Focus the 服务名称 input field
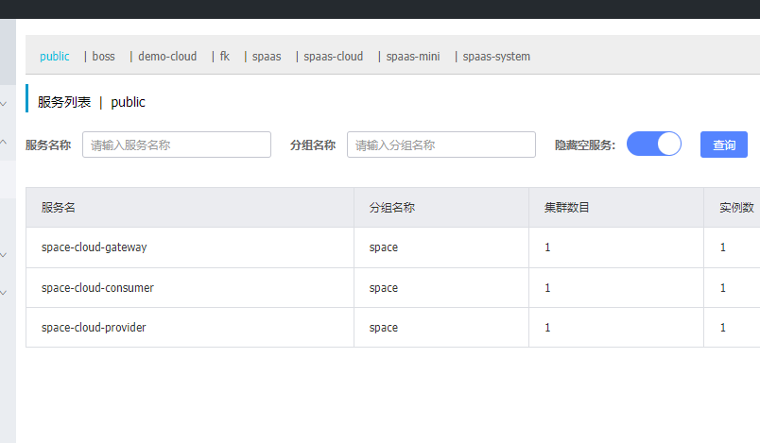This screenshot has width=760, height=443. point(177,145)
